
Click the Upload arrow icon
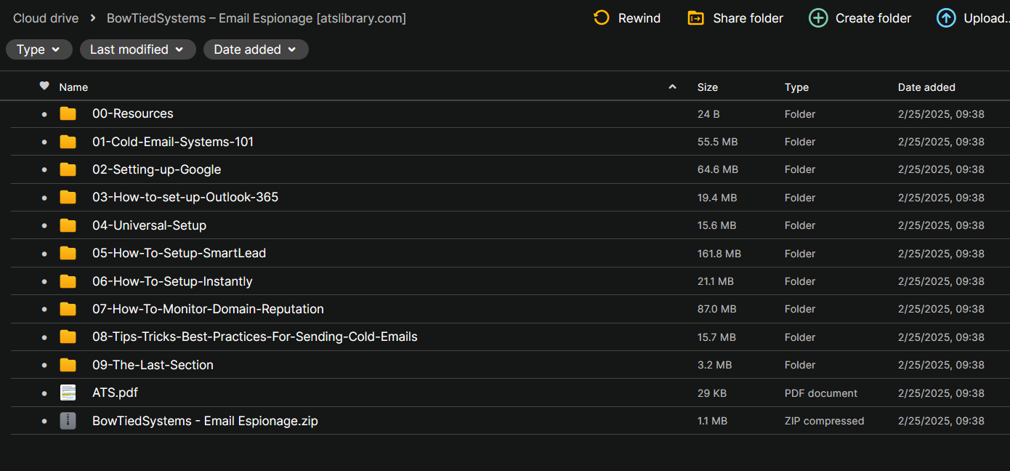point(946,18)
